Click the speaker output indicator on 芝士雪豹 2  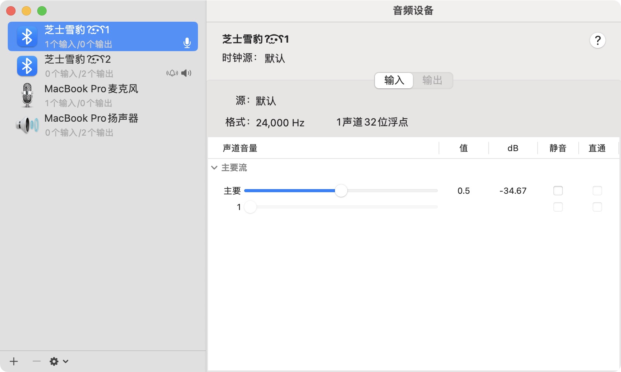tap(186, 73)
